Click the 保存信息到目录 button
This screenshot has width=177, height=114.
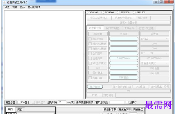point(84,102)
